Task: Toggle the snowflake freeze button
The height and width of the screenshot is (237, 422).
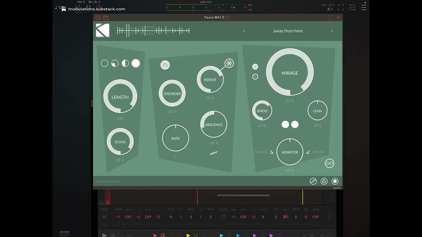Action: click(229, 63)
